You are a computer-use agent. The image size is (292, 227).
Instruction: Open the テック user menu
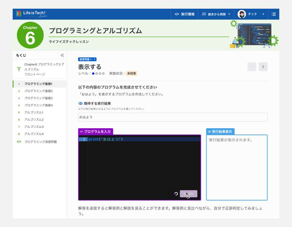coord(251,14)
